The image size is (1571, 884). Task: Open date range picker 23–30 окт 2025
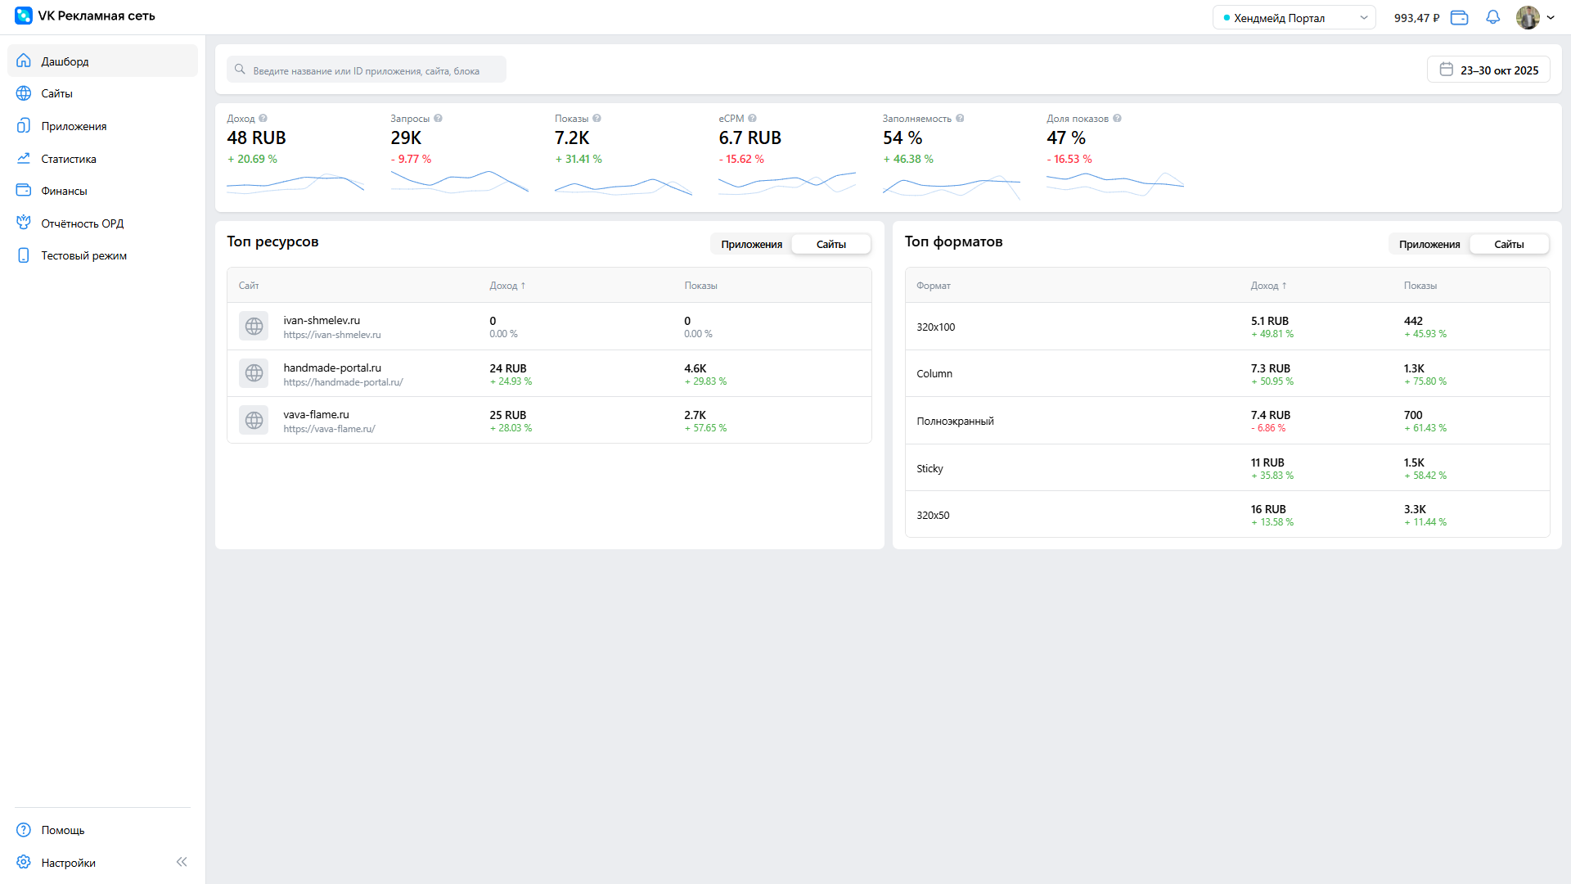pos(1488,70)
